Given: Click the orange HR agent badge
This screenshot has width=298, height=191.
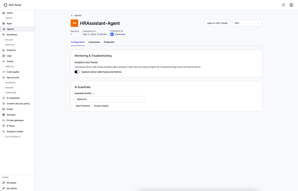Looking at the screenshot, I should point(74,23).
